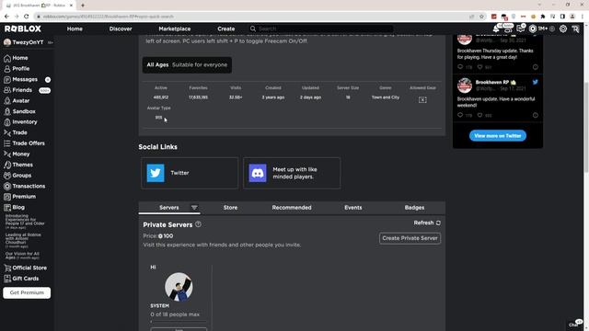The width and height of the screenshot is (589, 331).
Task: Open Create in top navigation
Action: click(x=226, y=29)
